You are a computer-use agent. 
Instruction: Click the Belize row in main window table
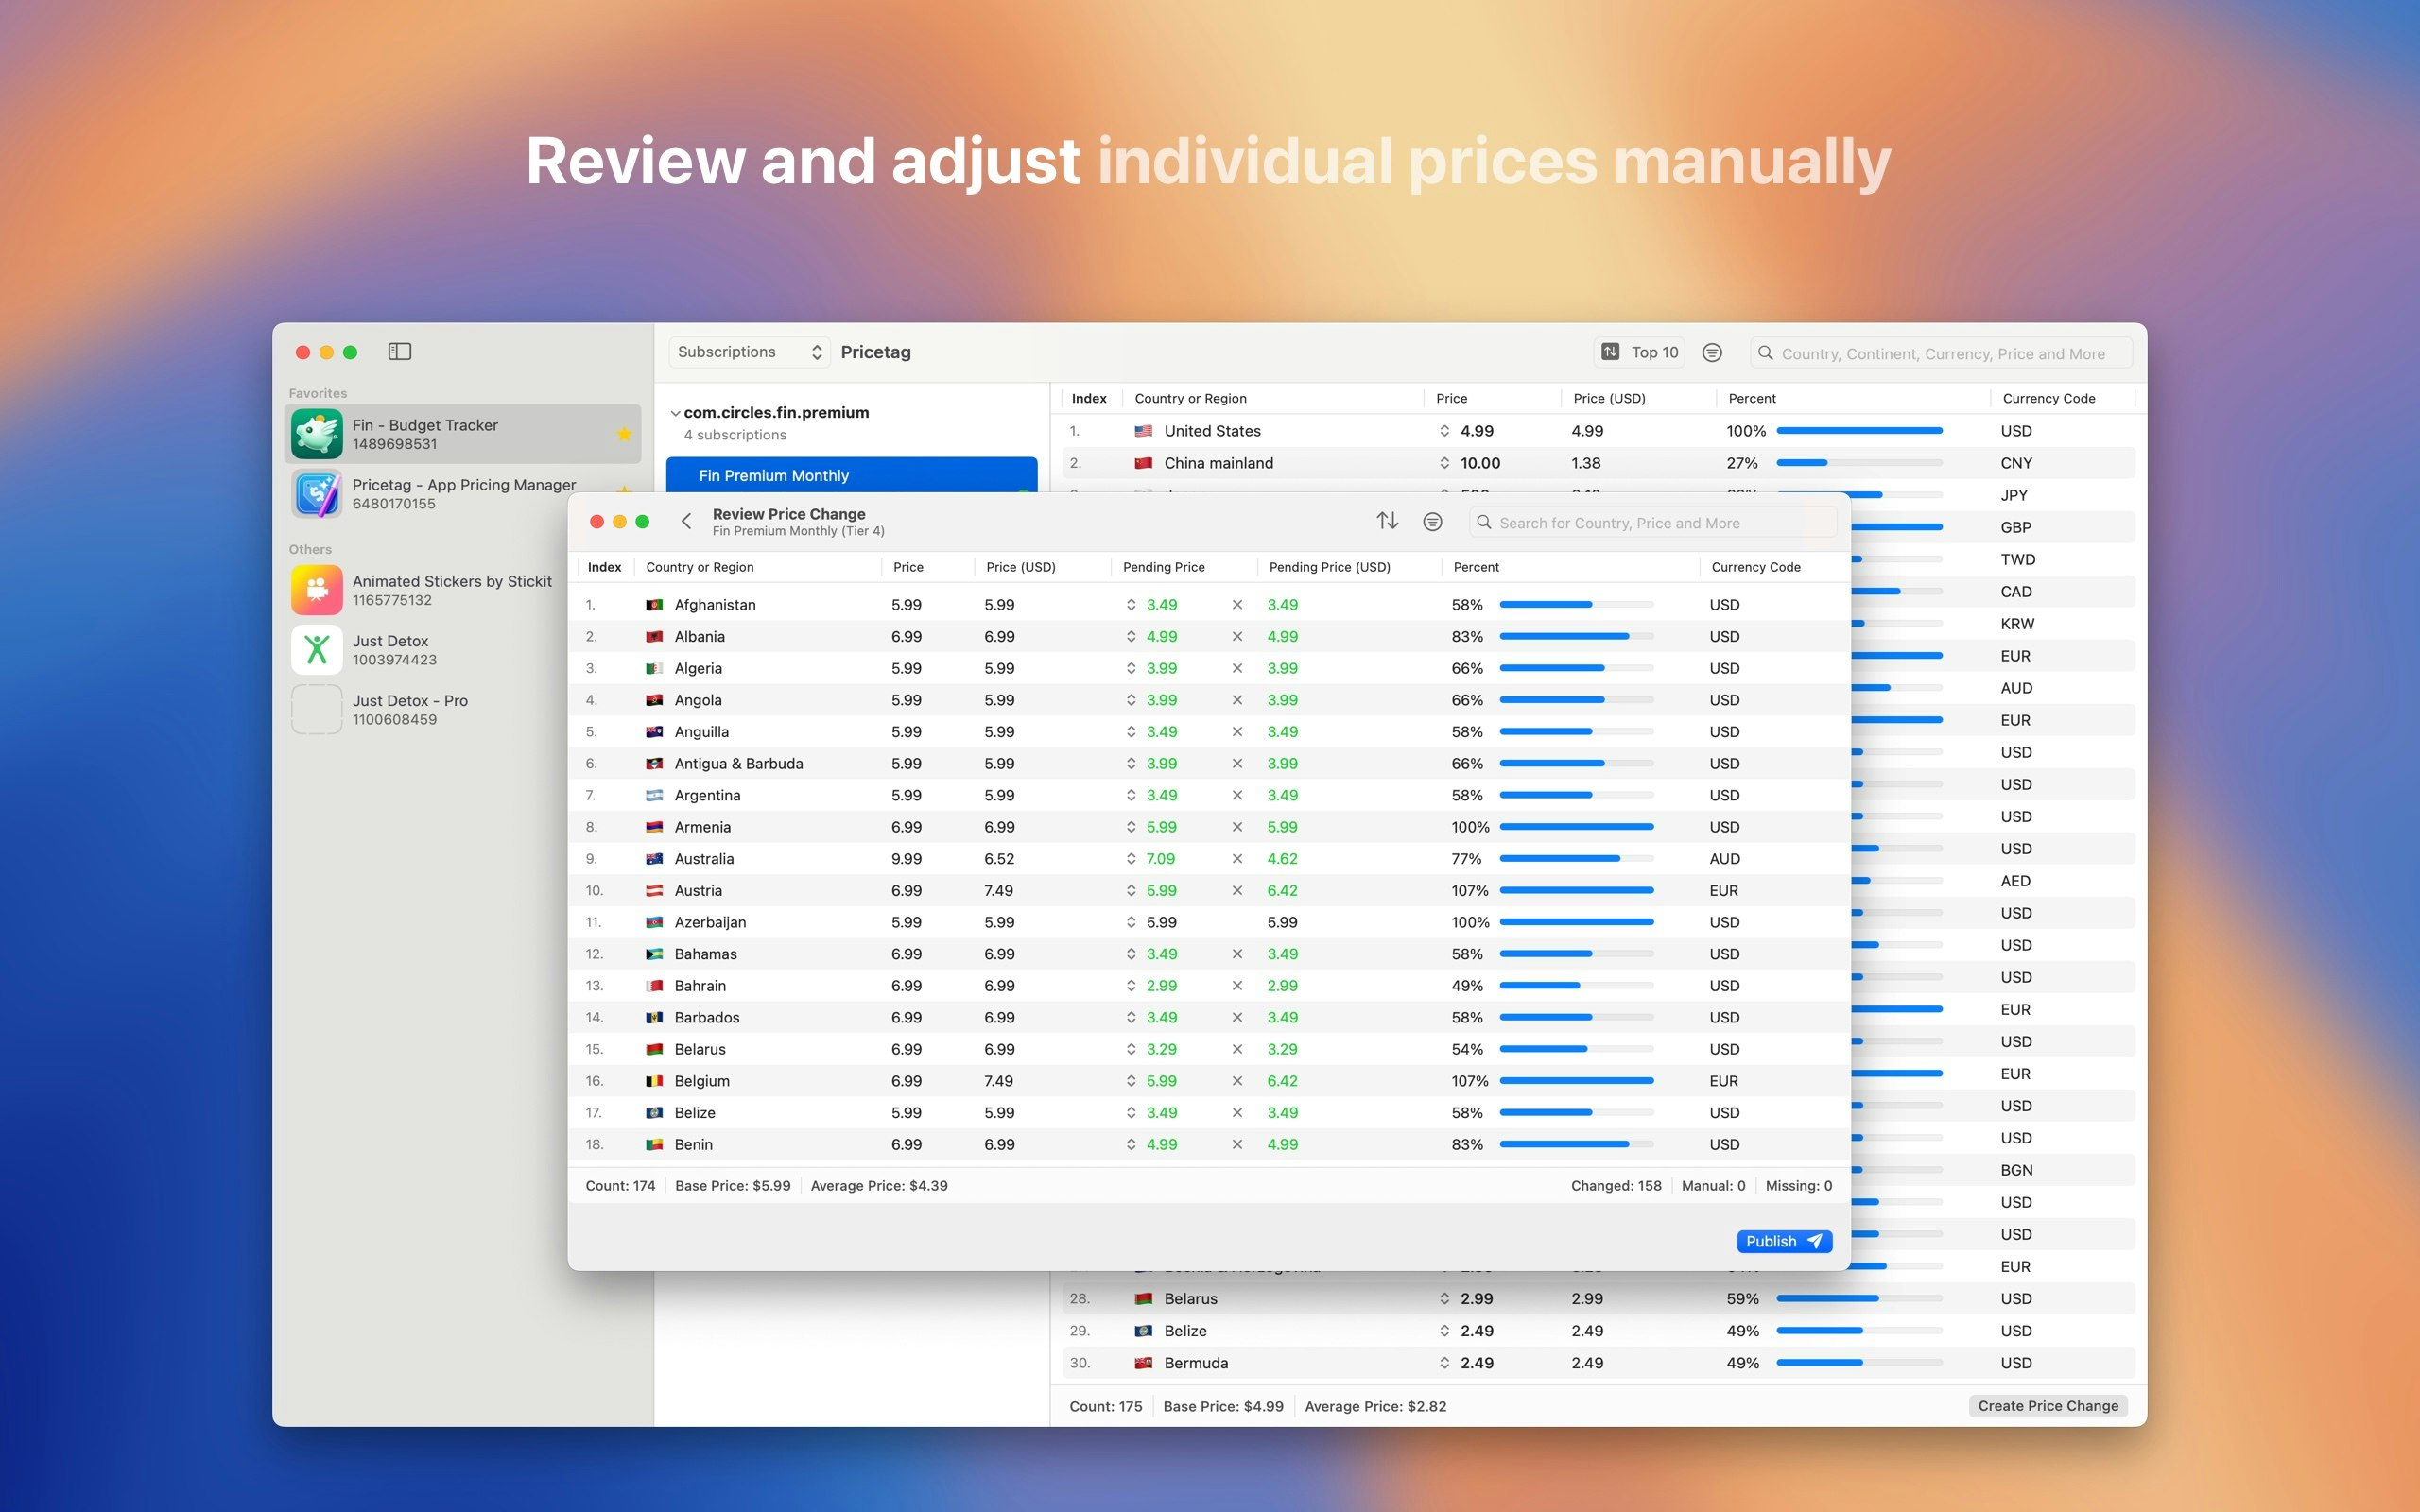click(x=1597, y=1331)
